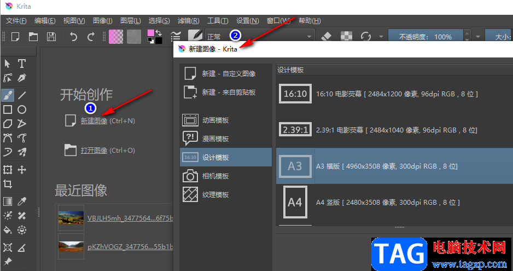This screenshot has height=271, width=513.
Task: Select the Bezier Curve tool
Action: [x=8, y=138]
